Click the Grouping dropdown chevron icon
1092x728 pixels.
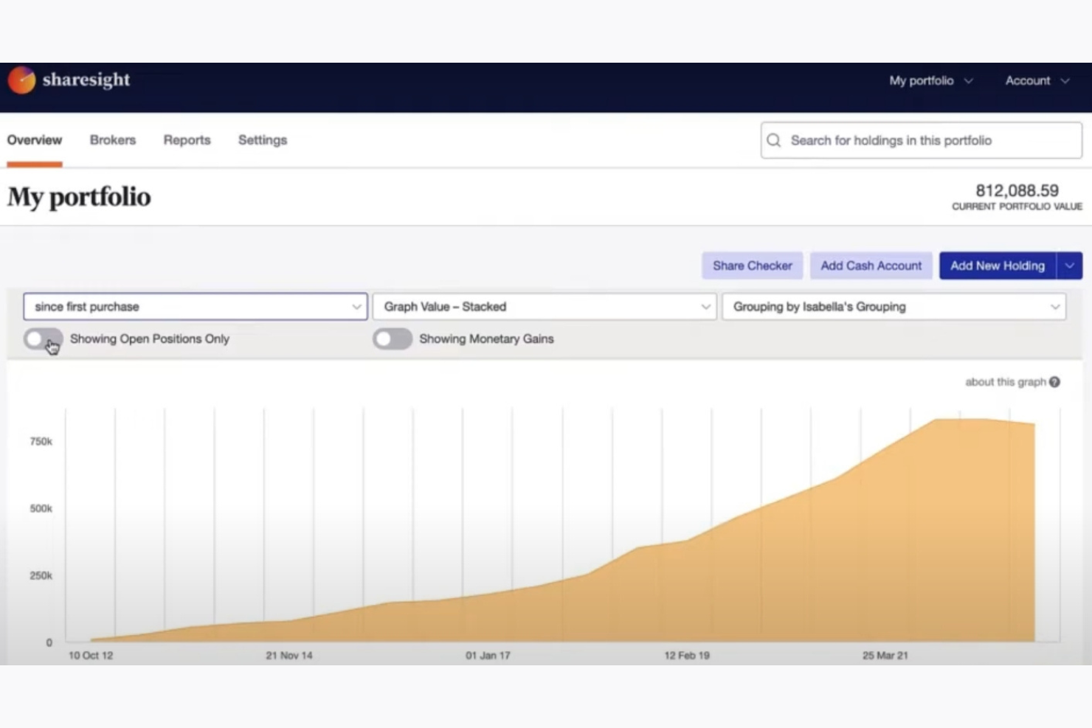1055,306
